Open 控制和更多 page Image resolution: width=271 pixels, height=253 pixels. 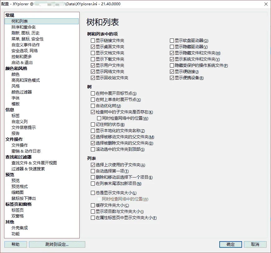(x=21, y=57)
